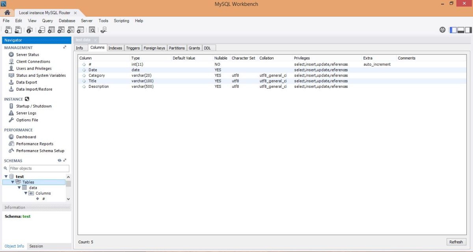473x252 pixels.
Task: Click the Users and Privileges icon
Action: coord(11,69)
